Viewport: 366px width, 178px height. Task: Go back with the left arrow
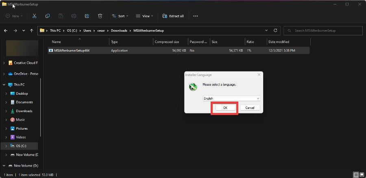click(x=6, y=30)
